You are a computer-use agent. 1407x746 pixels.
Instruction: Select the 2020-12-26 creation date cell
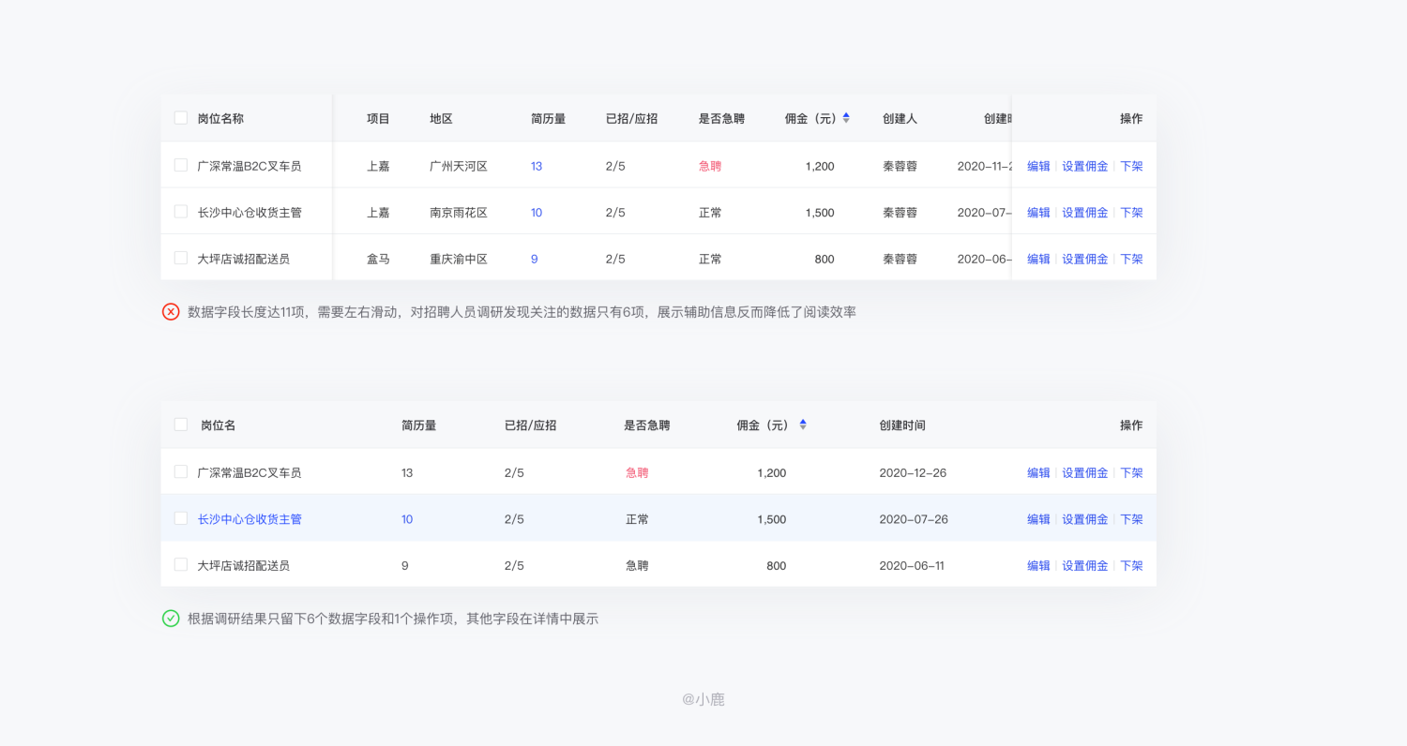[x=913, y=472]
